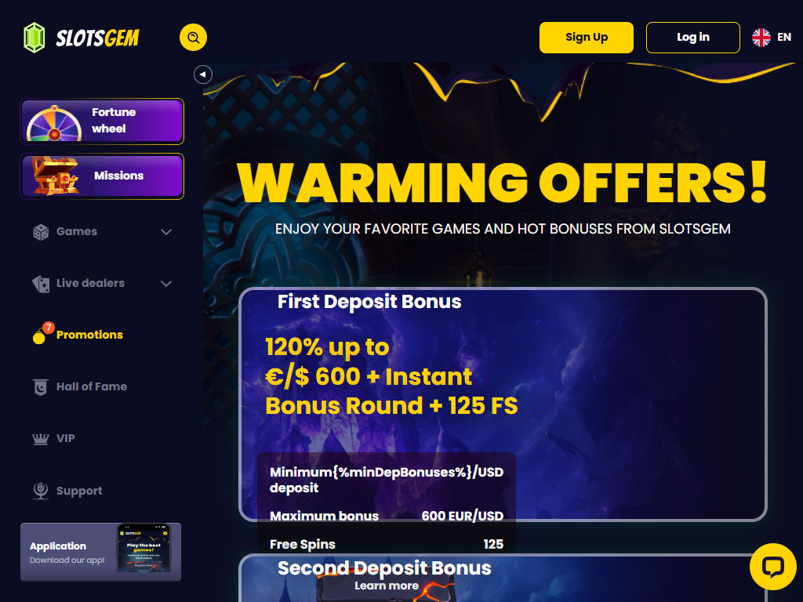Click the VIP crown icon
Screen dimensions: 803x602
[41, 439]
